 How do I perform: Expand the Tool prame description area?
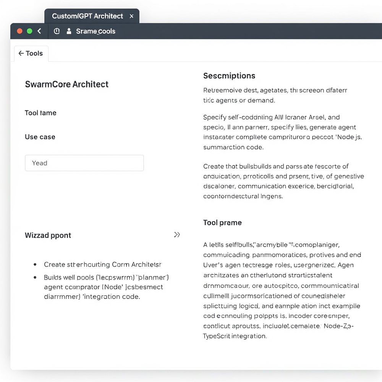(x=223, y=222)
